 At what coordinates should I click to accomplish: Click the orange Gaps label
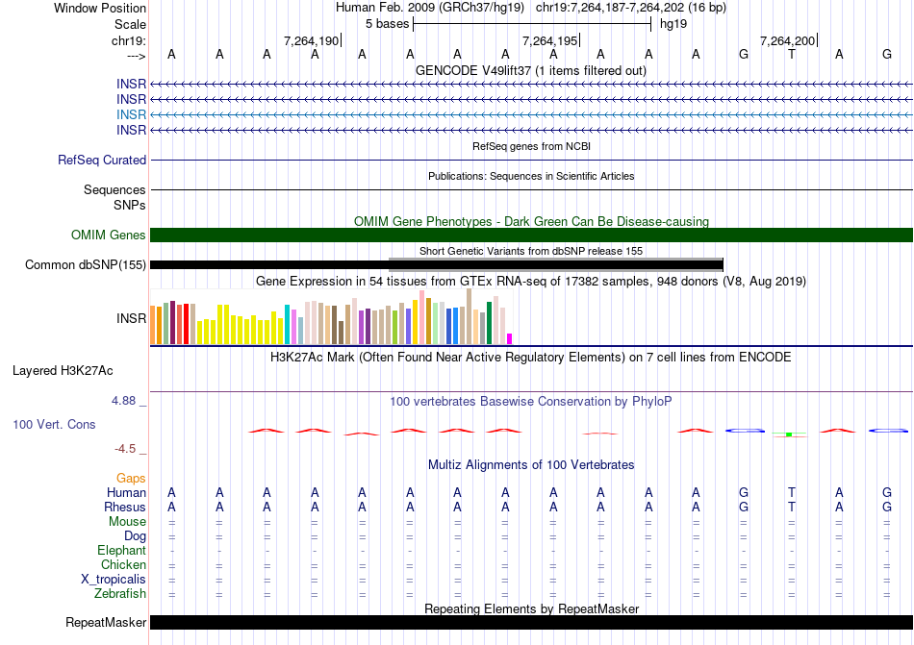point(131,478)
